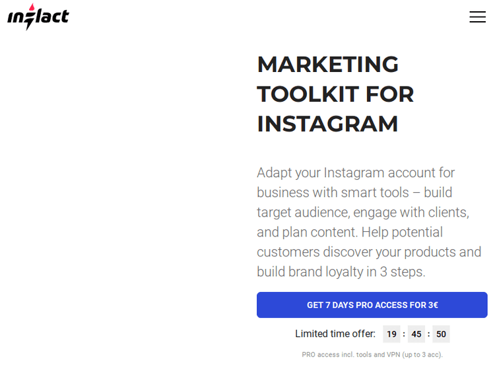
Task: Click the 'and plan content' text line
Action: [x=350, y=233]
